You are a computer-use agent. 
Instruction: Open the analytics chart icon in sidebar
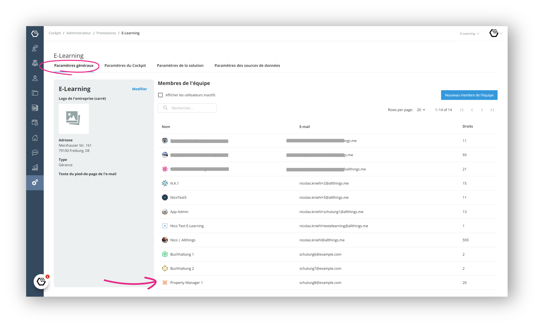click(x=35, y=167)
